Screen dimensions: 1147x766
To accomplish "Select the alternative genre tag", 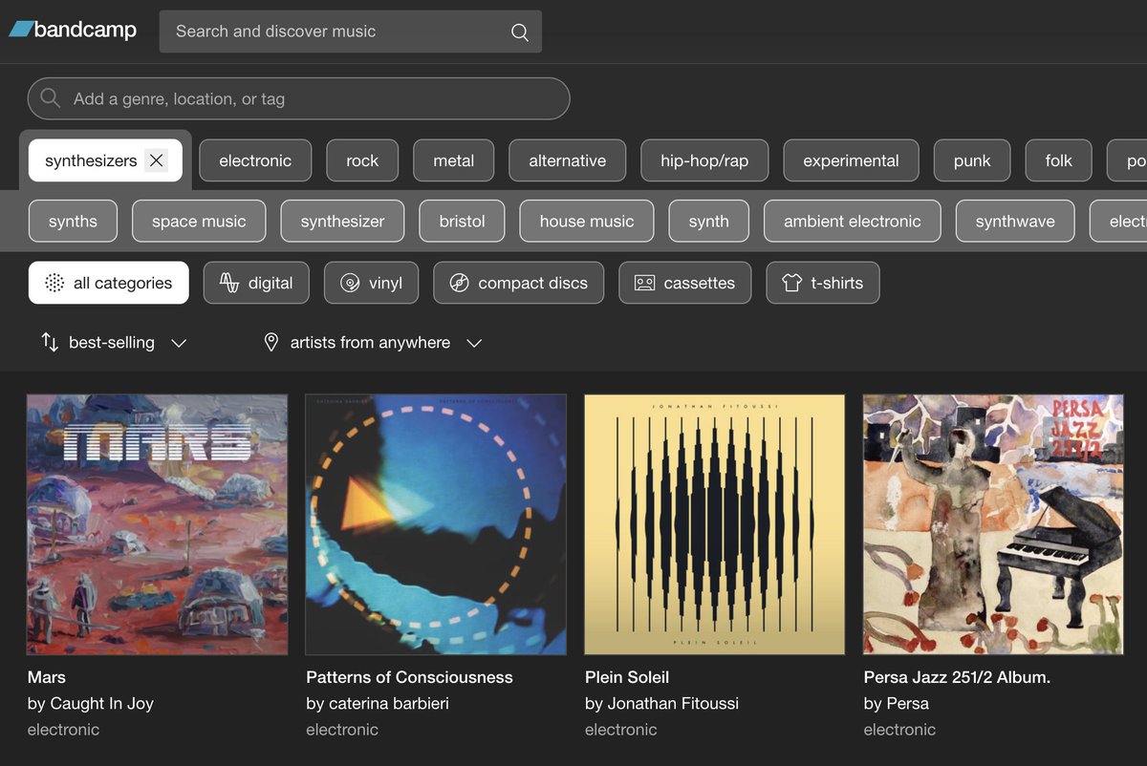I will click(x=568, y=160).
